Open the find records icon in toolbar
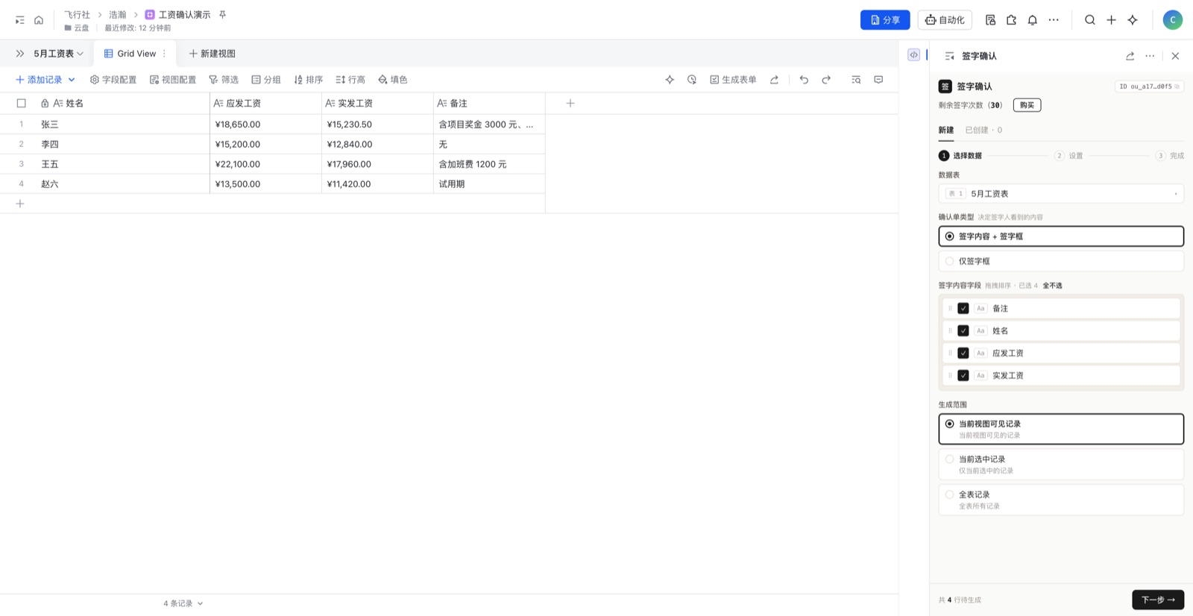The height and width of the screenshot is (616, 1193). (x=856, y=80)
